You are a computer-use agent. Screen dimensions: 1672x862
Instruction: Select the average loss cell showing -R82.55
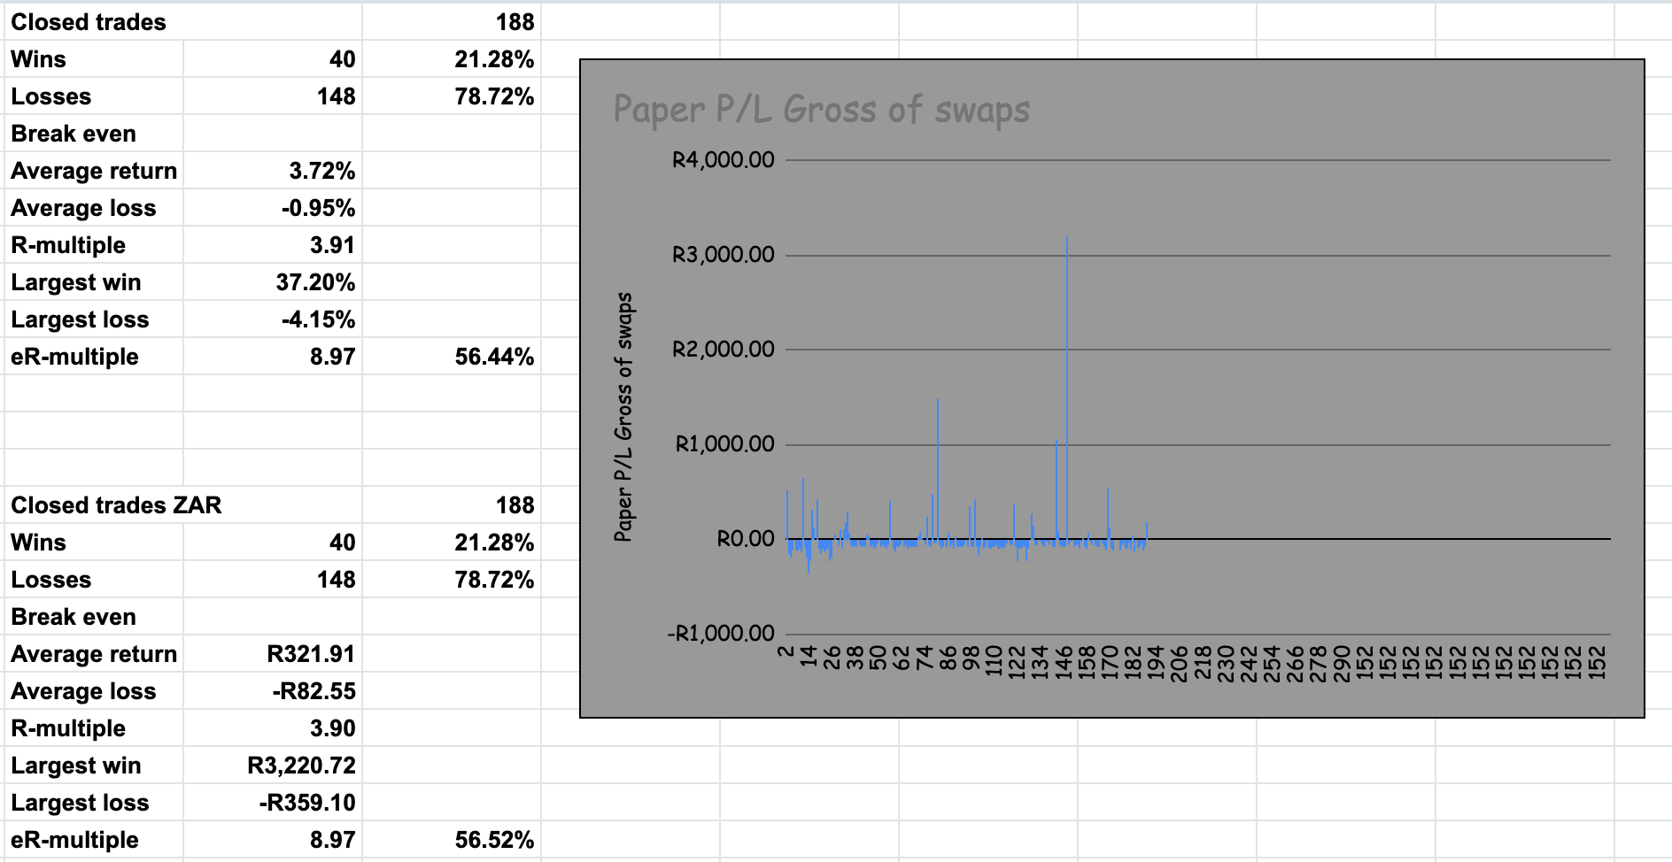click(313, 691)
